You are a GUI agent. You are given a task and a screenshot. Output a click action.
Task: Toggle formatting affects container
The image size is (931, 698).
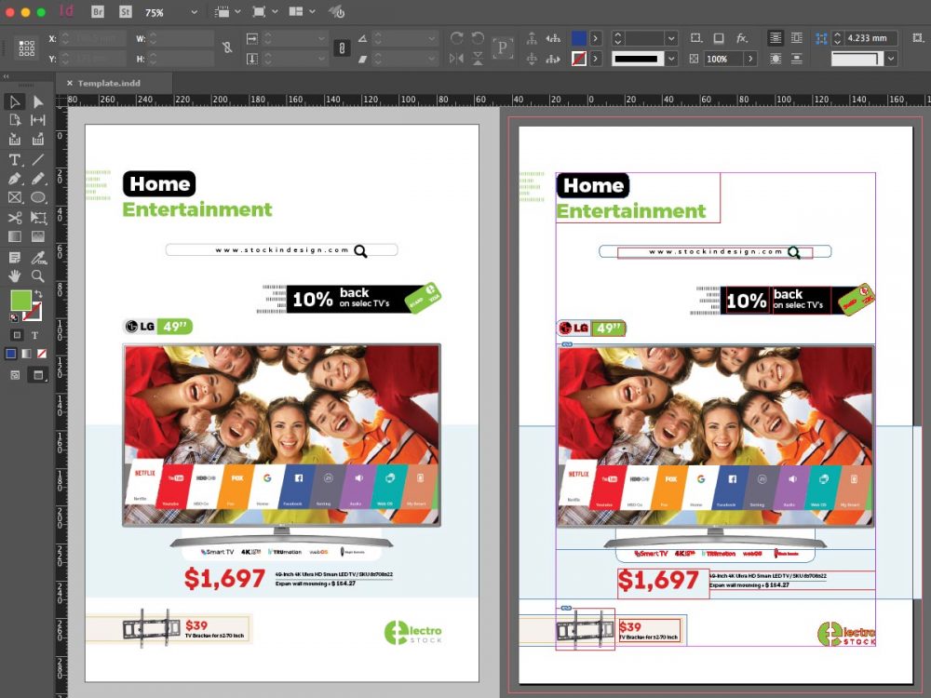(17, 335)
